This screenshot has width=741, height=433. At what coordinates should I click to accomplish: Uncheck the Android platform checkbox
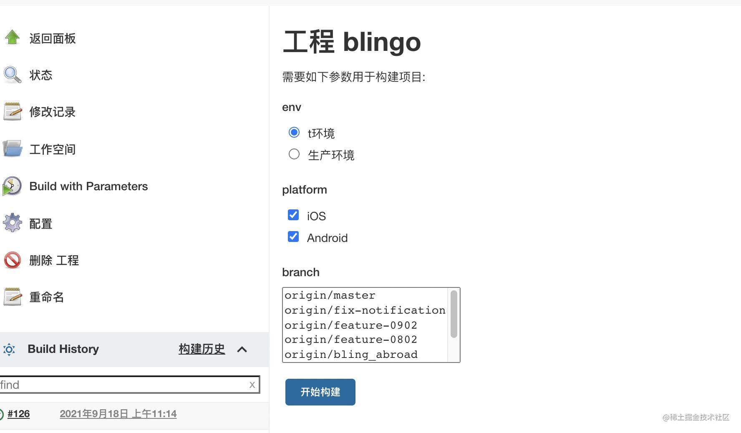(x=293, y=237)
